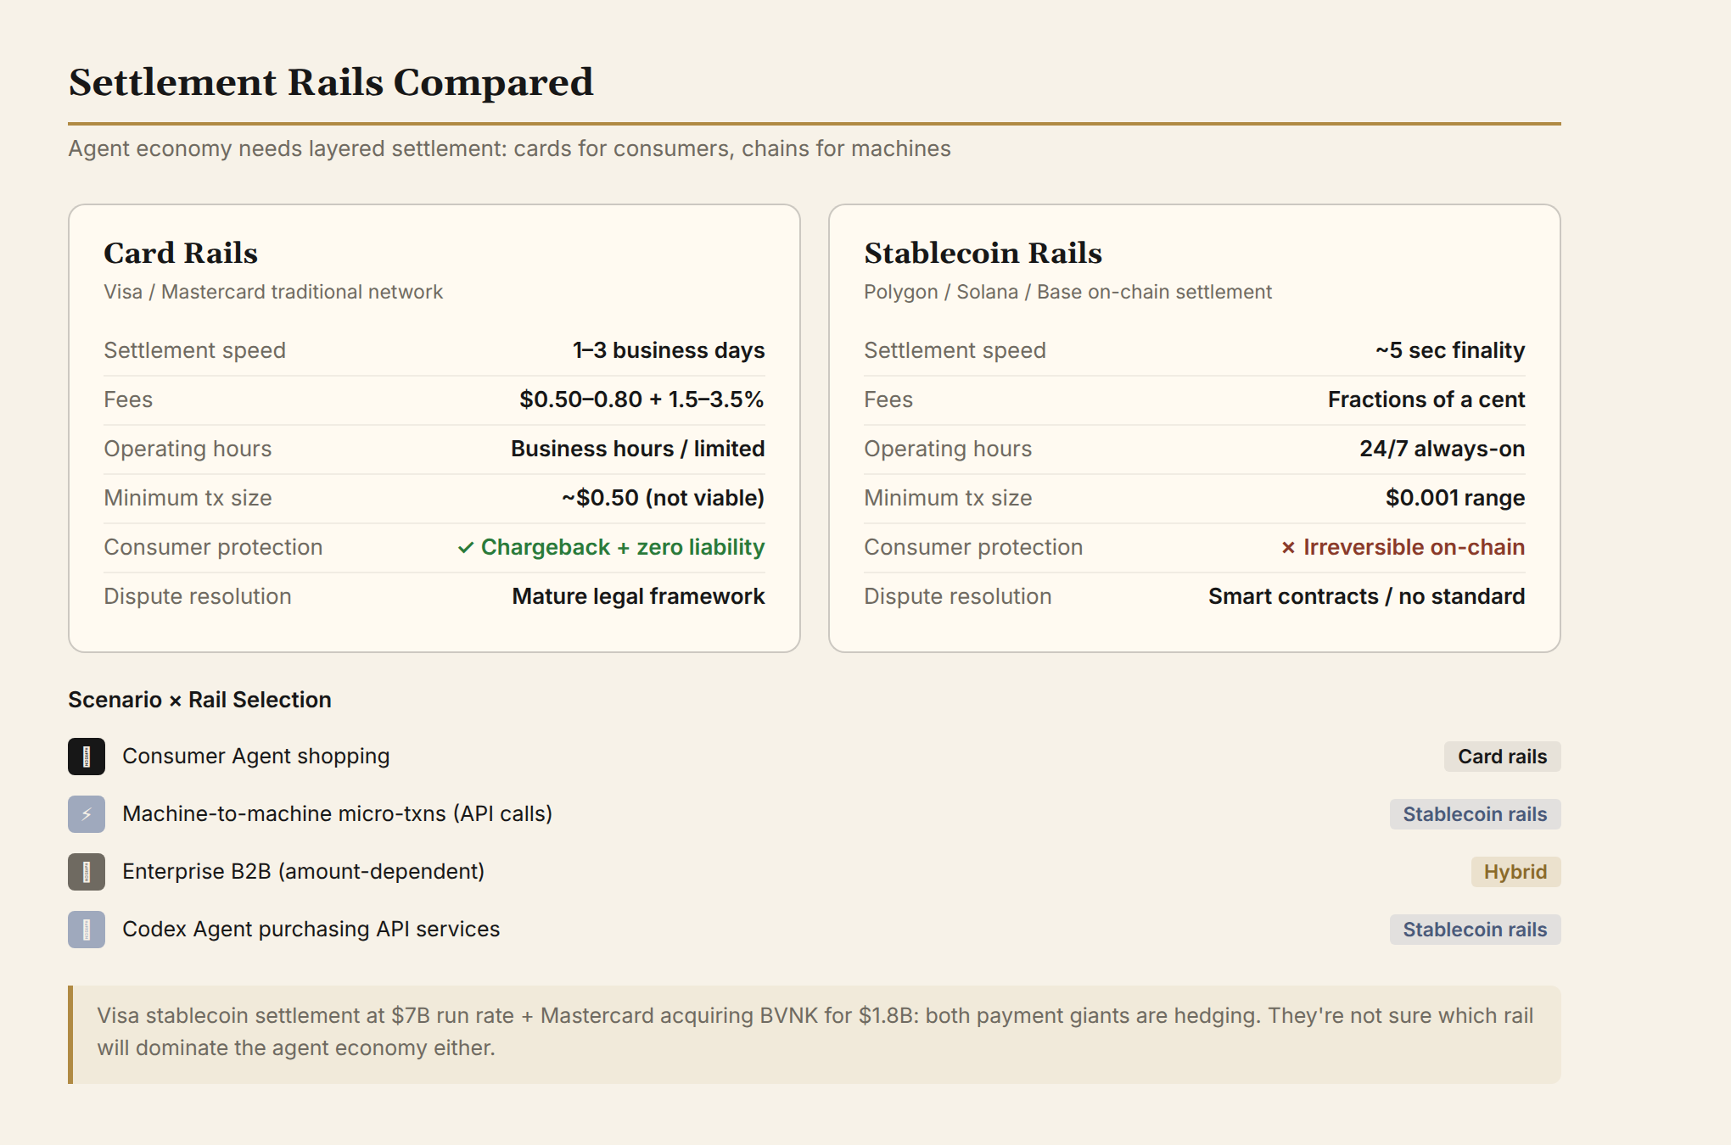Click 'Mature legal framework' value
1731x1145 pixels.
point(638,596)
